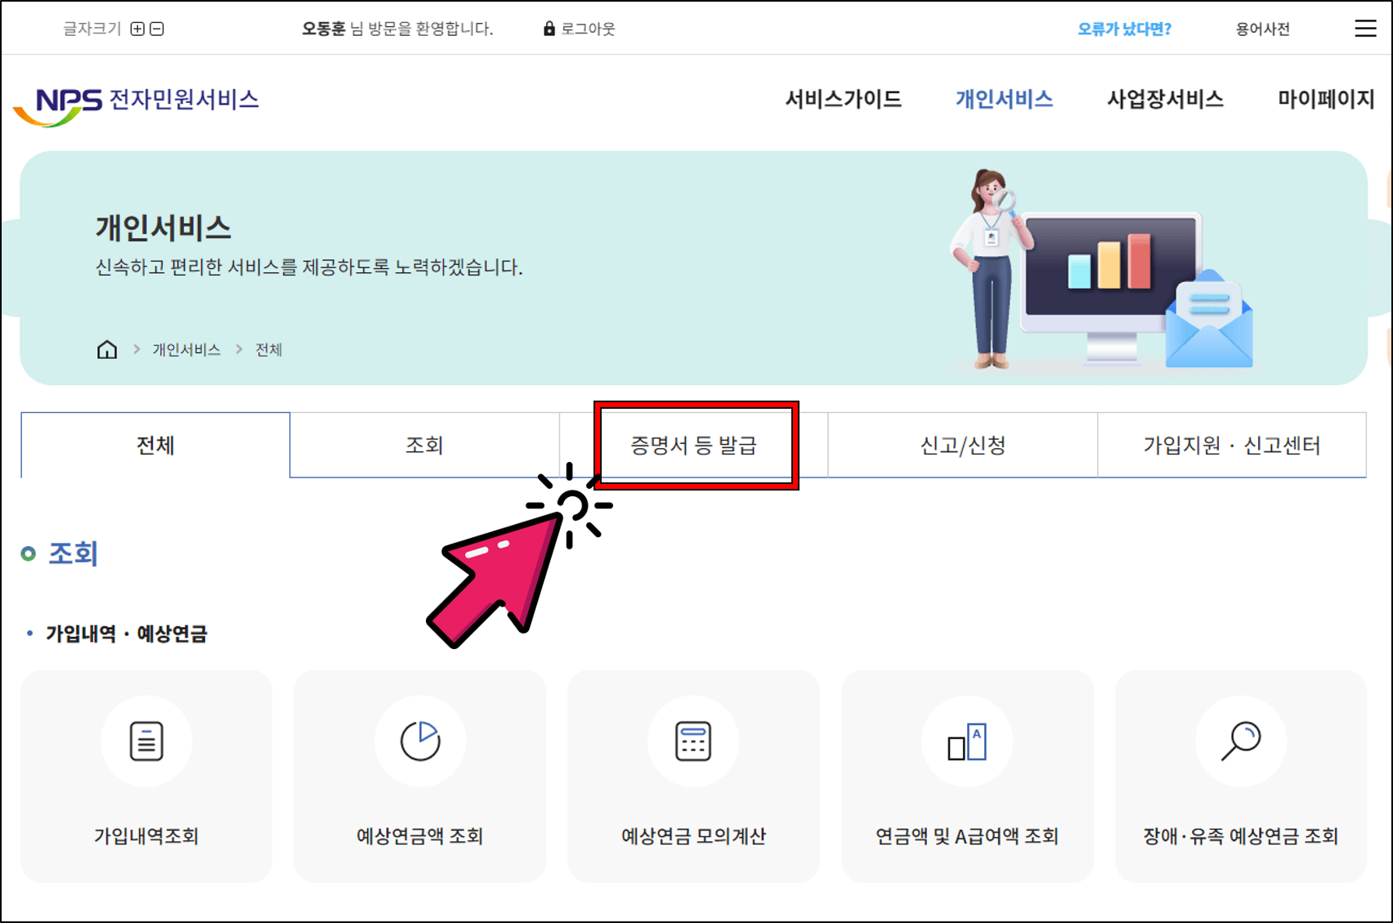Open 가입내역조회 via the document icon
The height and width of the screenshot is (923, 1393).
146,742
